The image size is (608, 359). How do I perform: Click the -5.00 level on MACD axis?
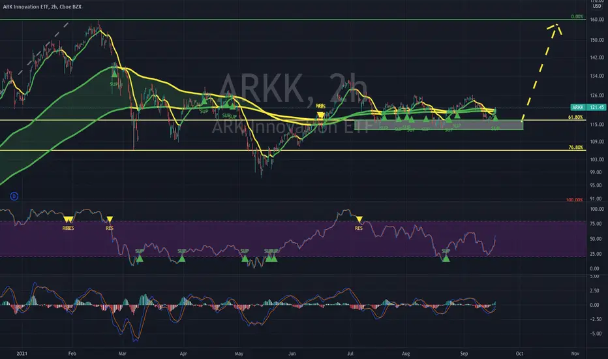(594, 334)
